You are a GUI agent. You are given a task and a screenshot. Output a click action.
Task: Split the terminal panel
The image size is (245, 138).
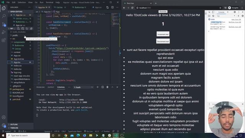(x=103, y=87)
